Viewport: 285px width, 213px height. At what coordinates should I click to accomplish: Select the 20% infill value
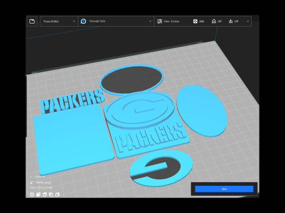202,21
